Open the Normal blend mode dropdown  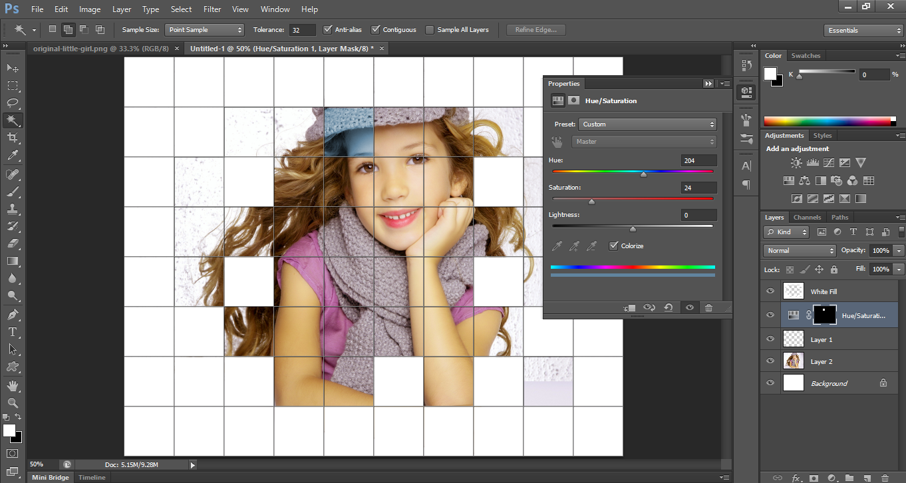coord(798,250)
